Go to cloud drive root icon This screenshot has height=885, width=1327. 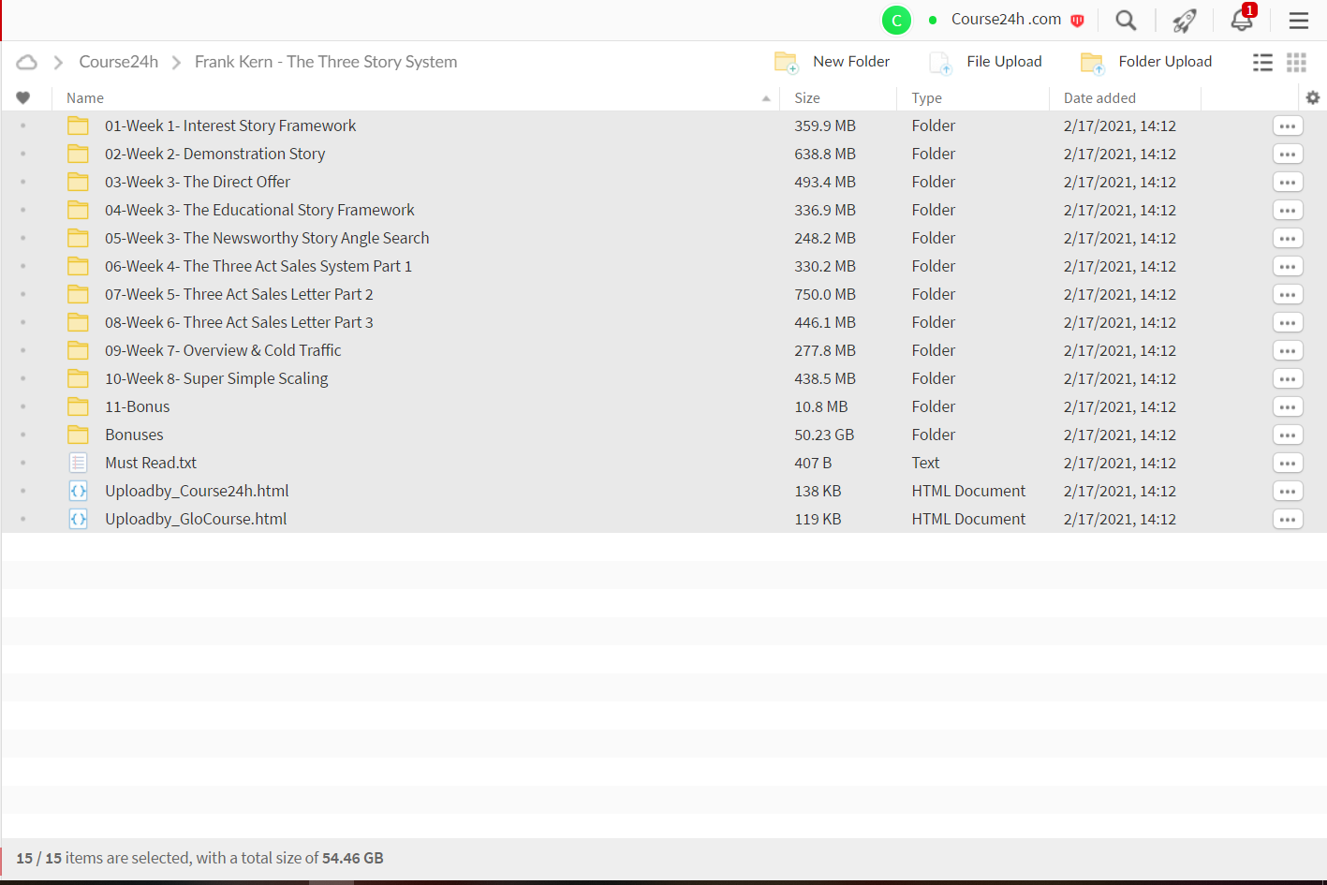[x=27, y=62]
